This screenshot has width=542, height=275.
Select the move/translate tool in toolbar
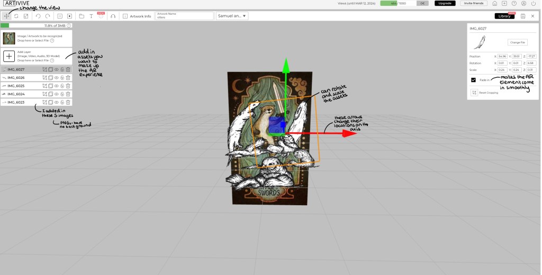pyautogui.click(x=6, y=16)
